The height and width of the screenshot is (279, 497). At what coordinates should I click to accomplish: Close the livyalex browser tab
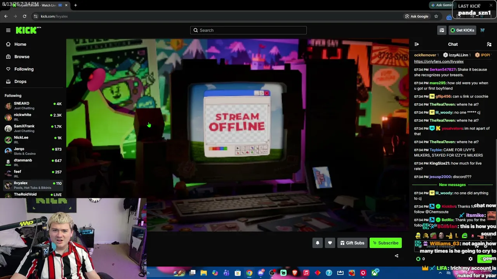tap(66, 5)
